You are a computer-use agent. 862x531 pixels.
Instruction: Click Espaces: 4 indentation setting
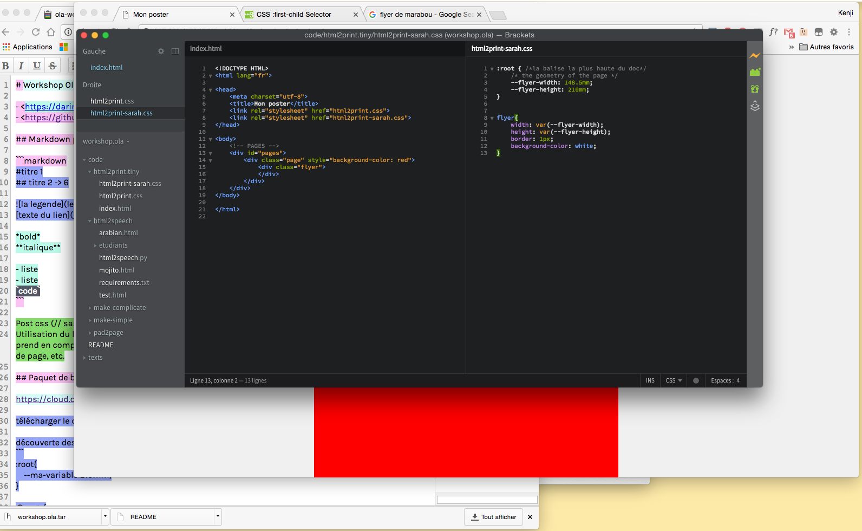click(725, 380)
